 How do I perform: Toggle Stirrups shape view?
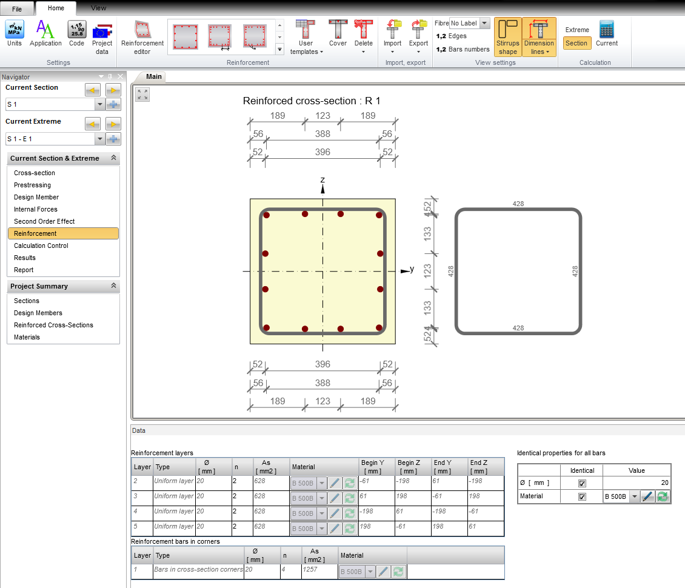click(507, 37)
